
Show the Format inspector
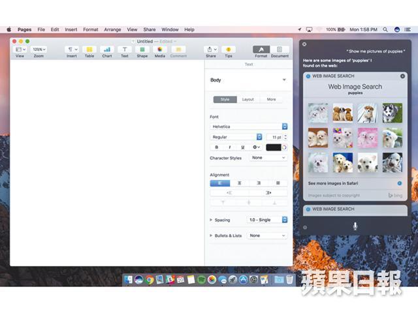261,50
